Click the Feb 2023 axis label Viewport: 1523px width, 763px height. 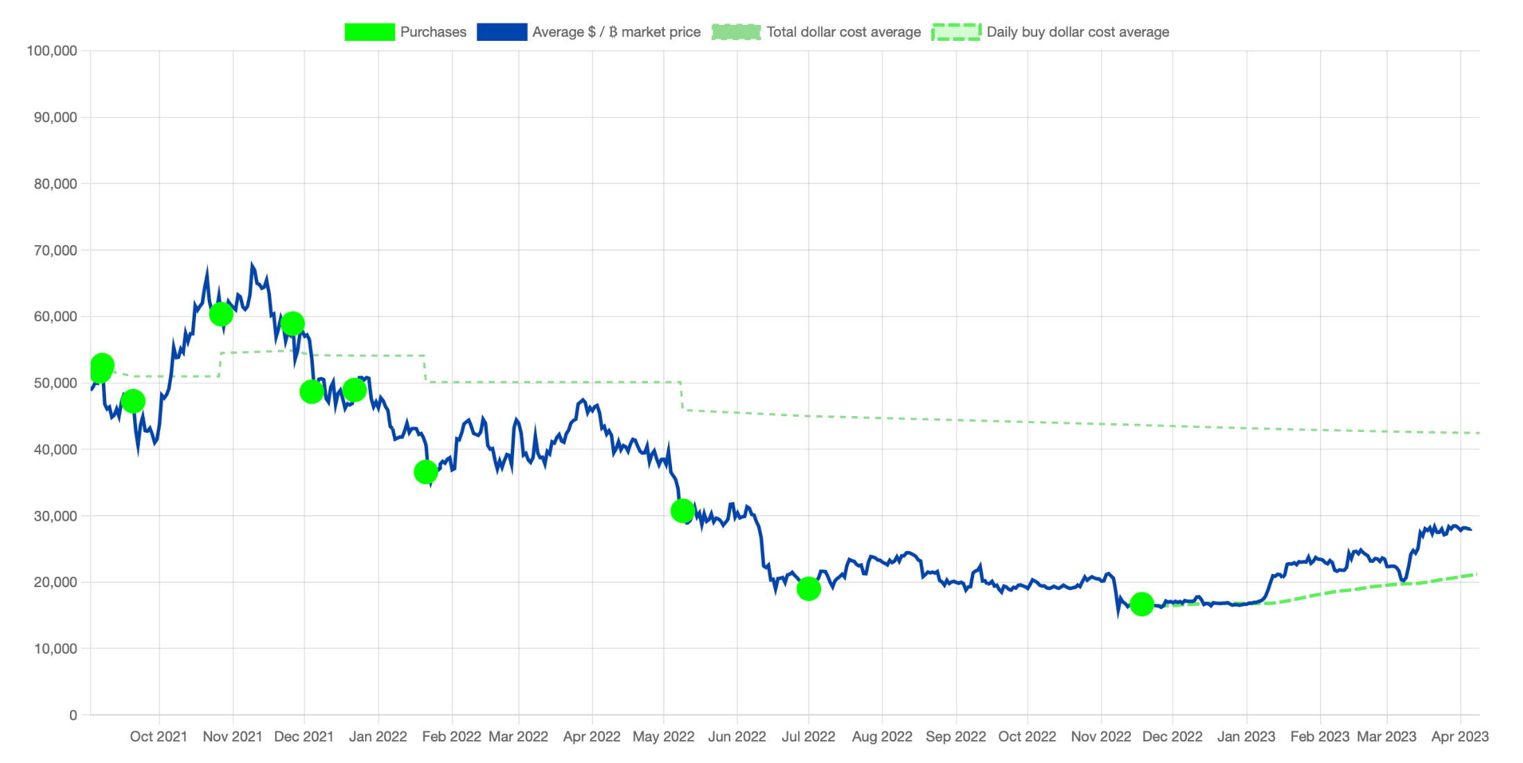[1320, 737]
